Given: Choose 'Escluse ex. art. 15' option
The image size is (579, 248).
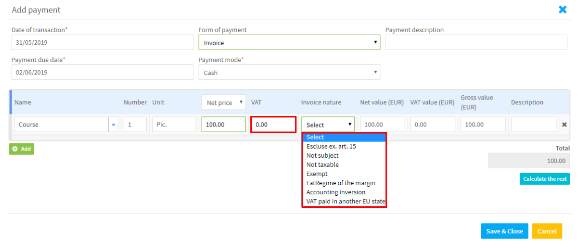Looking at the screenshot, I should pos(331,147).
